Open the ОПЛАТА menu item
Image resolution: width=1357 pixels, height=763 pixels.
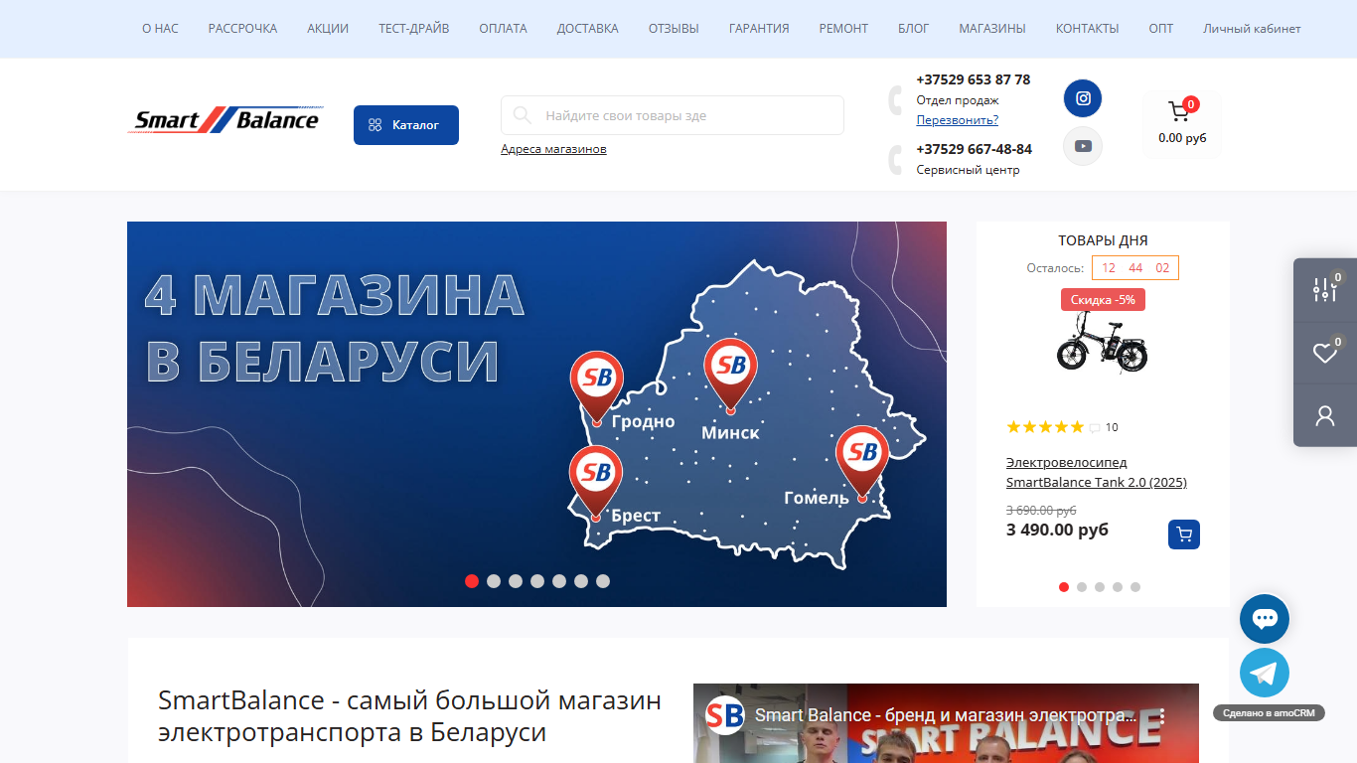[503, 29]
